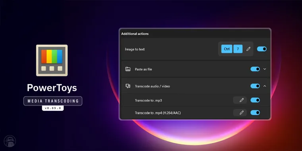Image resolution: width=302 pixels, height=151 pixels.
Task: Click the PowerToys title text
Action: coord(52,88)
